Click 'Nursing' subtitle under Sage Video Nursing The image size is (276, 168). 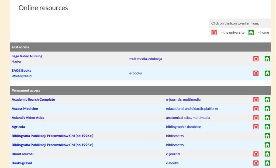[16, 61]
